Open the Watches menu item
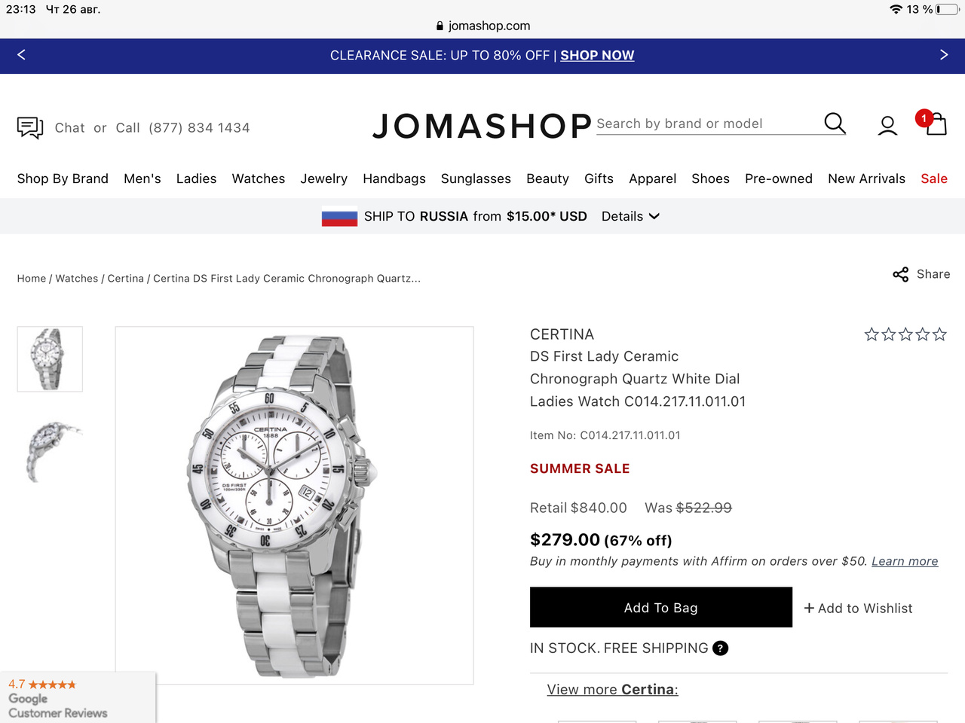This screenshot has width=965, height=723. [258, 178]
